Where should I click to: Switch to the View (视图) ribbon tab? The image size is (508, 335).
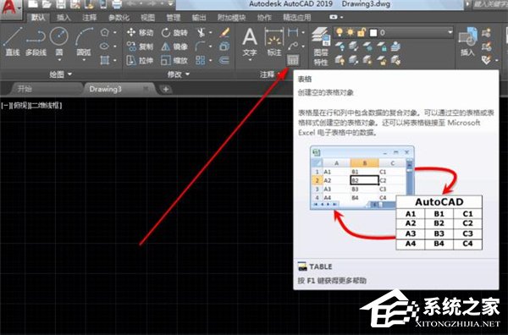click(x=147, y=18)
